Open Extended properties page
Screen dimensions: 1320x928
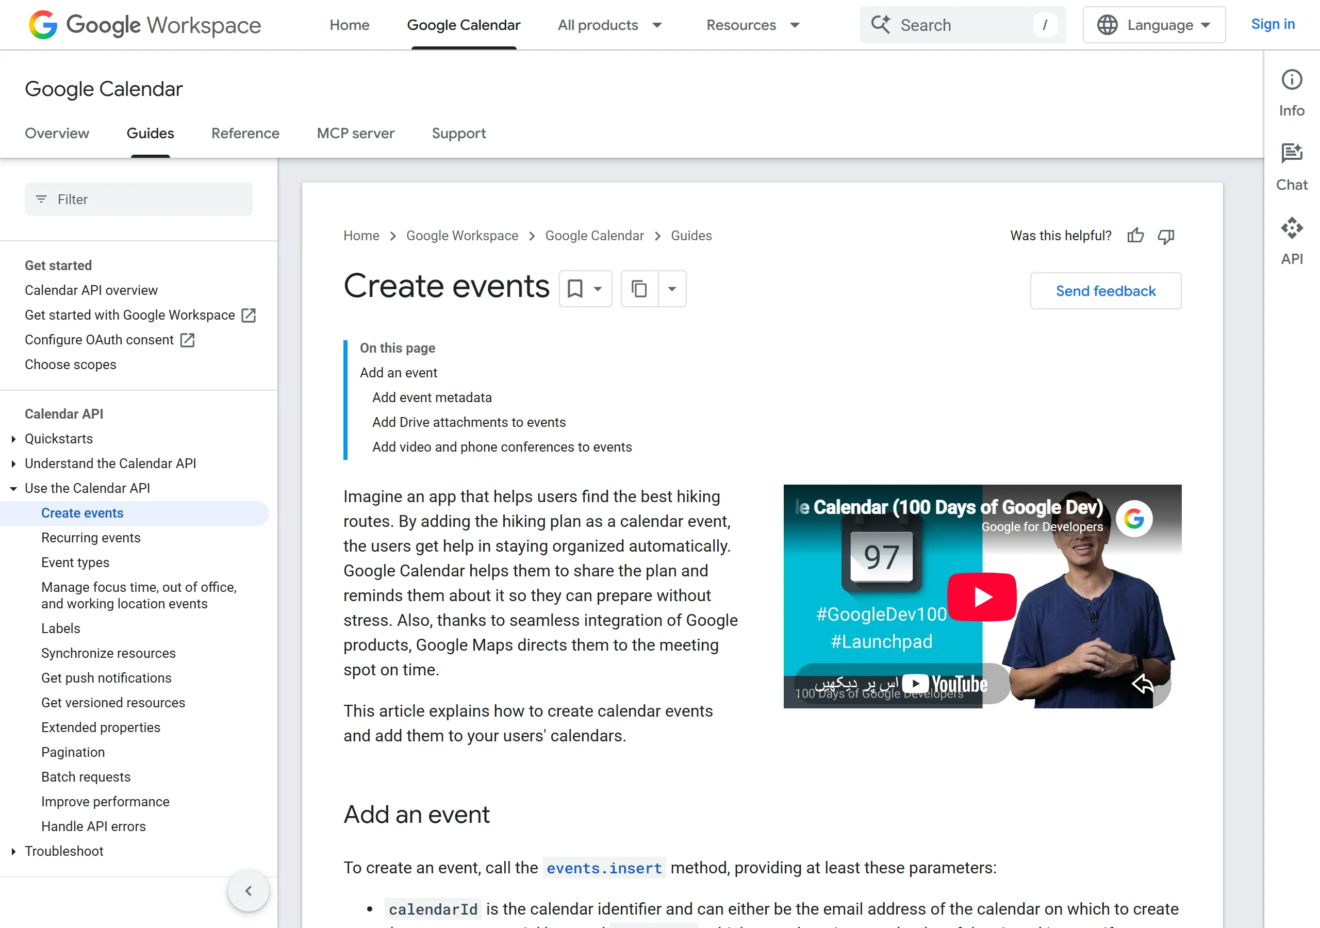tap(101, 727)
